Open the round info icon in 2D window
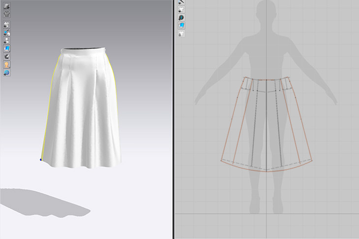This screenshot has width=359, height=239. tap(181, 18)
